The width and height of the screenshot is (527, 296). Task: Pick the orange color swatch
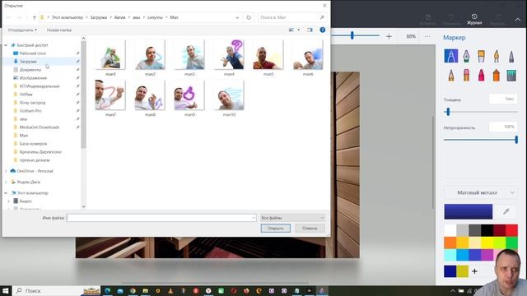click(x=450, y=243)
